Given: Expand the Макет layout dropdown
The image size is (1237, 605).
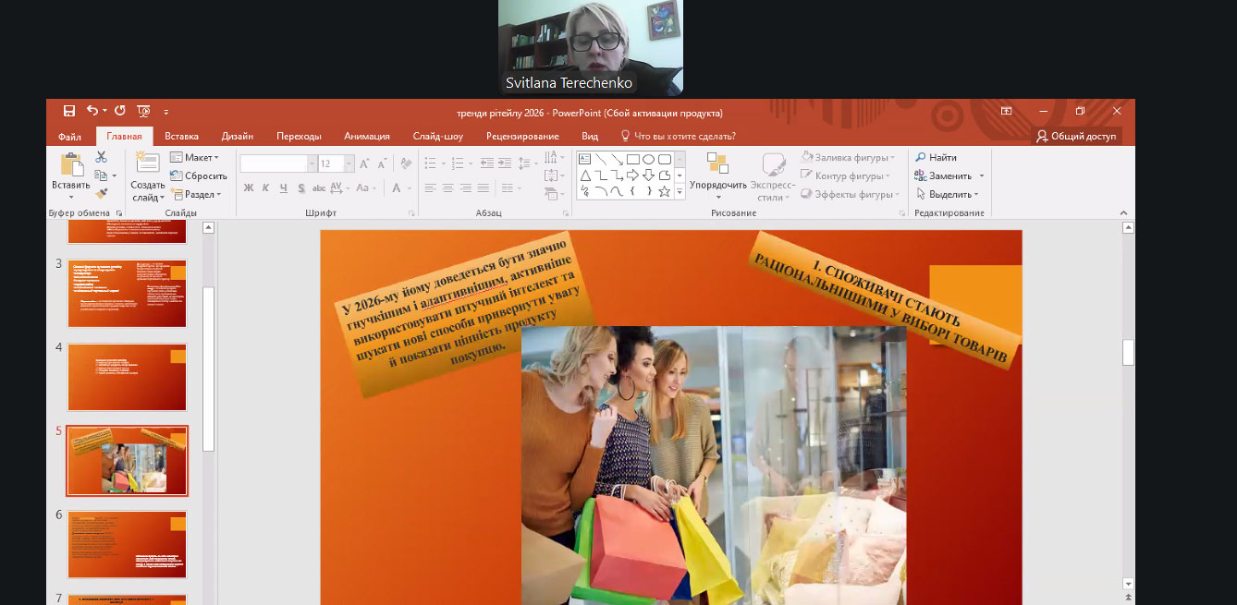Looking at the screenshot, I should (195, 157).
